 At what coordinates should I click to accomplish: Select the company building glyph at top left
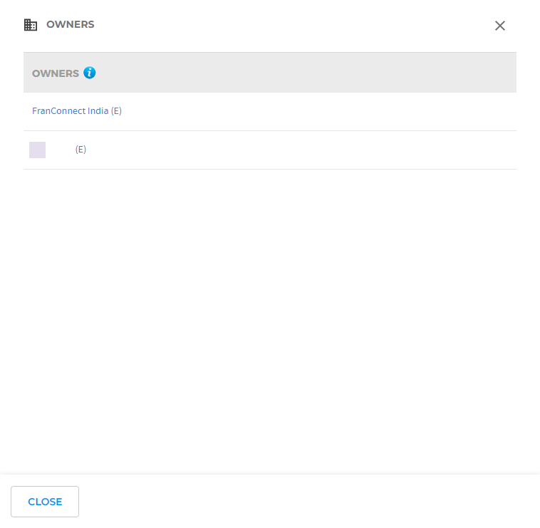point(31,25)
